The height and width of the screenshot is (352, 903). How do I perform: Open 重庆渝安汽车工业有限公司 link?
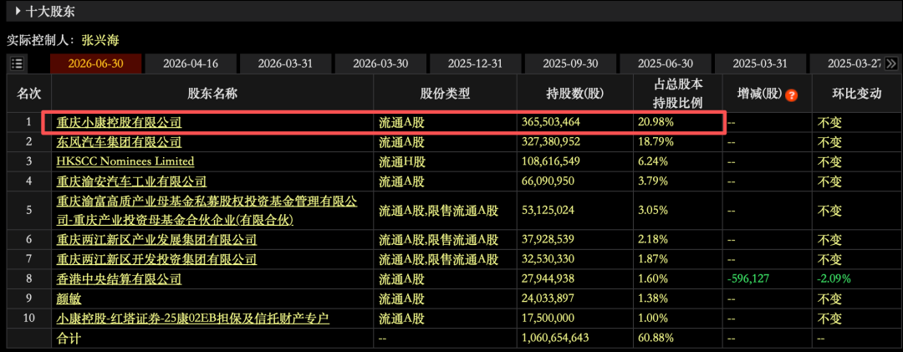click(131, 181)
